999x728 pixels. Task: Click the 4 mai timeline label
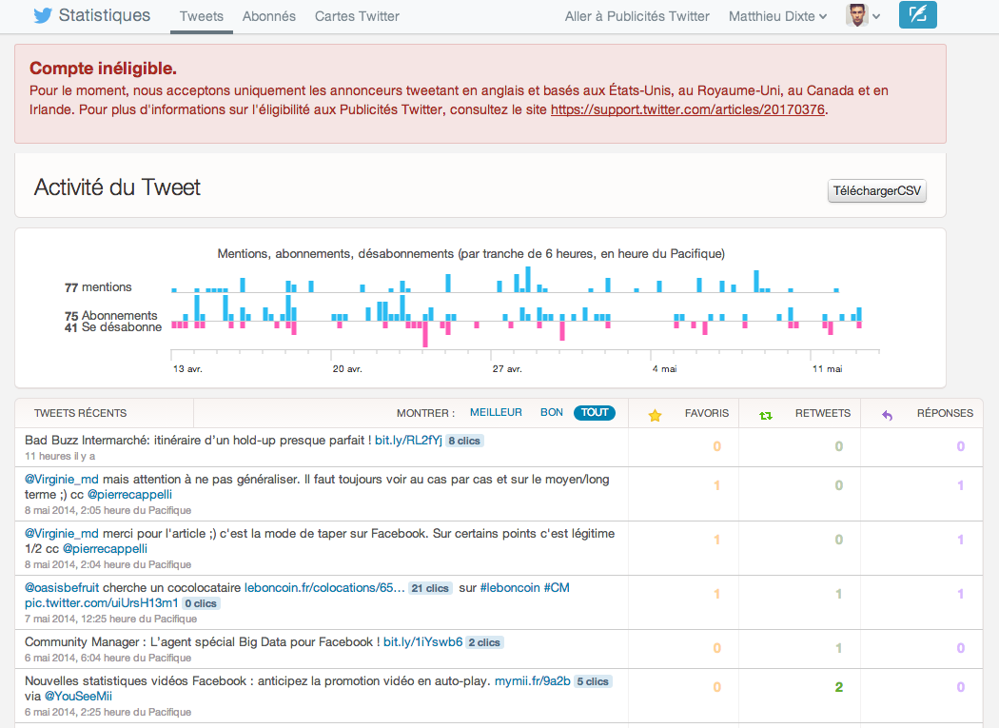click(664, 369)
